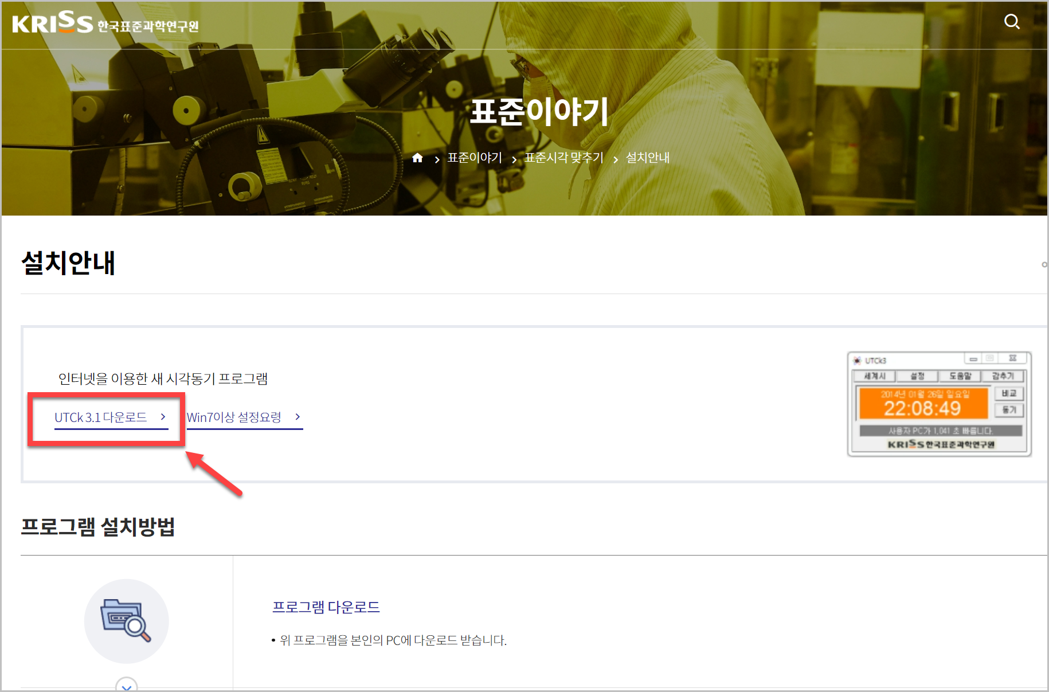Expand the circular down chevron below folder icon
Viewport: 1049px width, 692px height.
coord(127,685)
